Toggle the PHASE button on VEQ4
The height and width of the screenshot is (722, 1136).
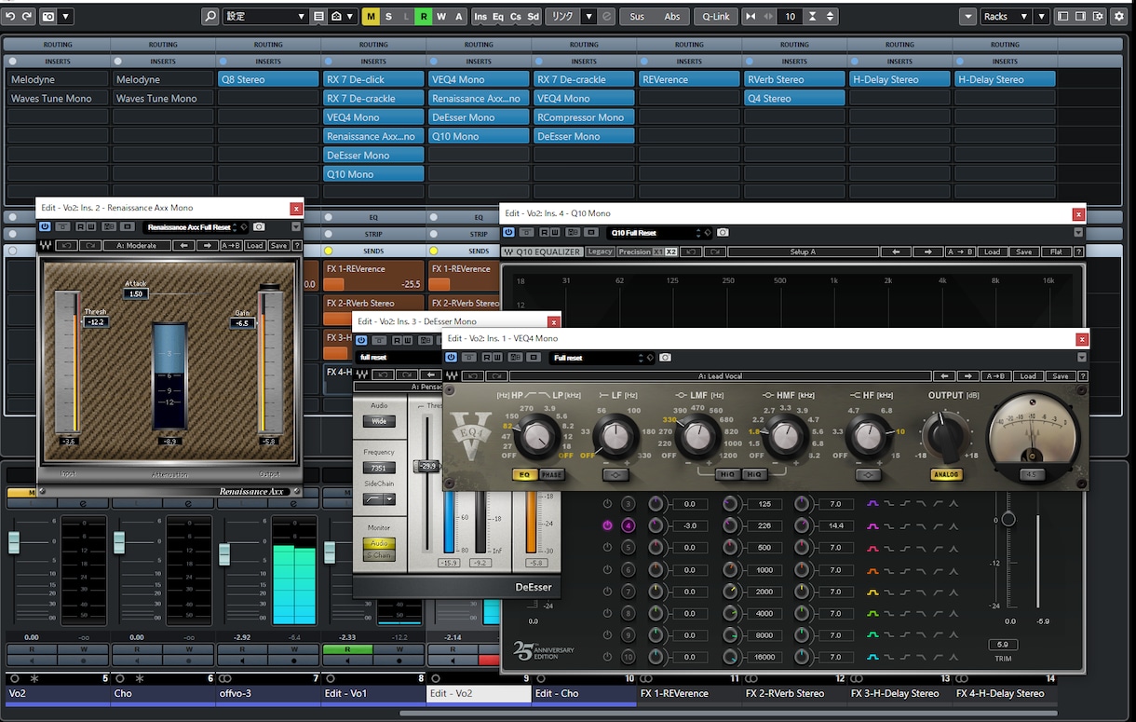tap(551, 474)
